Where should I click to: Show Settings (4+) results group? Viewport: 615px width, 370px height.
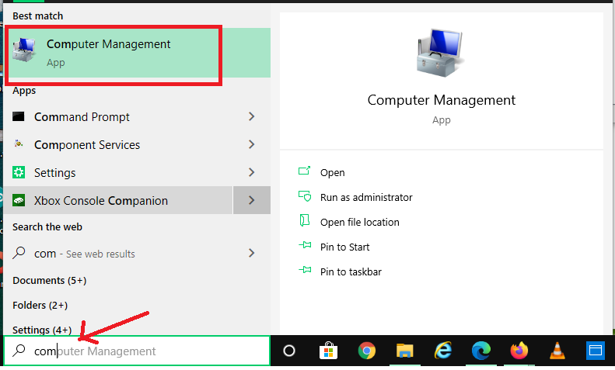tap(42, 330)
